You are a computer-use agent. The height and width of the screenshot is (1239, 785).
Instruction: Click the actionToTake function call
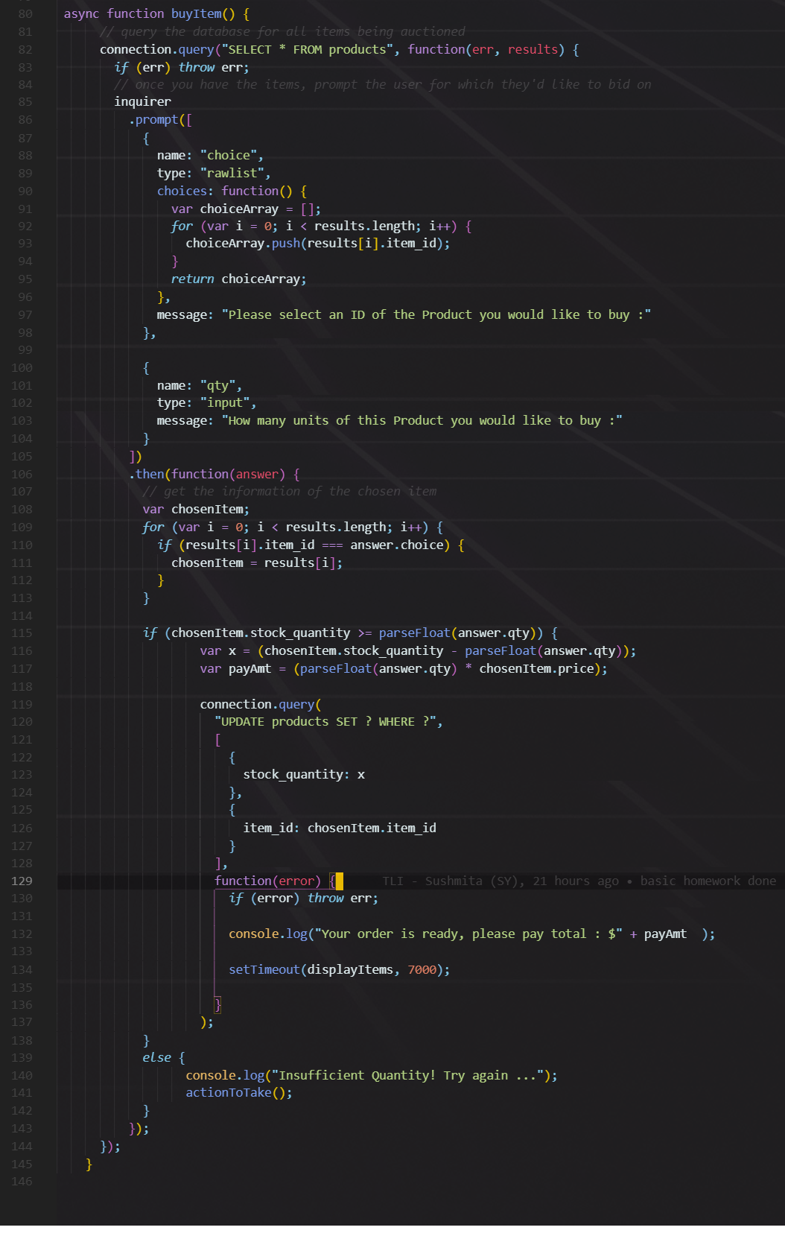(x=229, y=1092)
